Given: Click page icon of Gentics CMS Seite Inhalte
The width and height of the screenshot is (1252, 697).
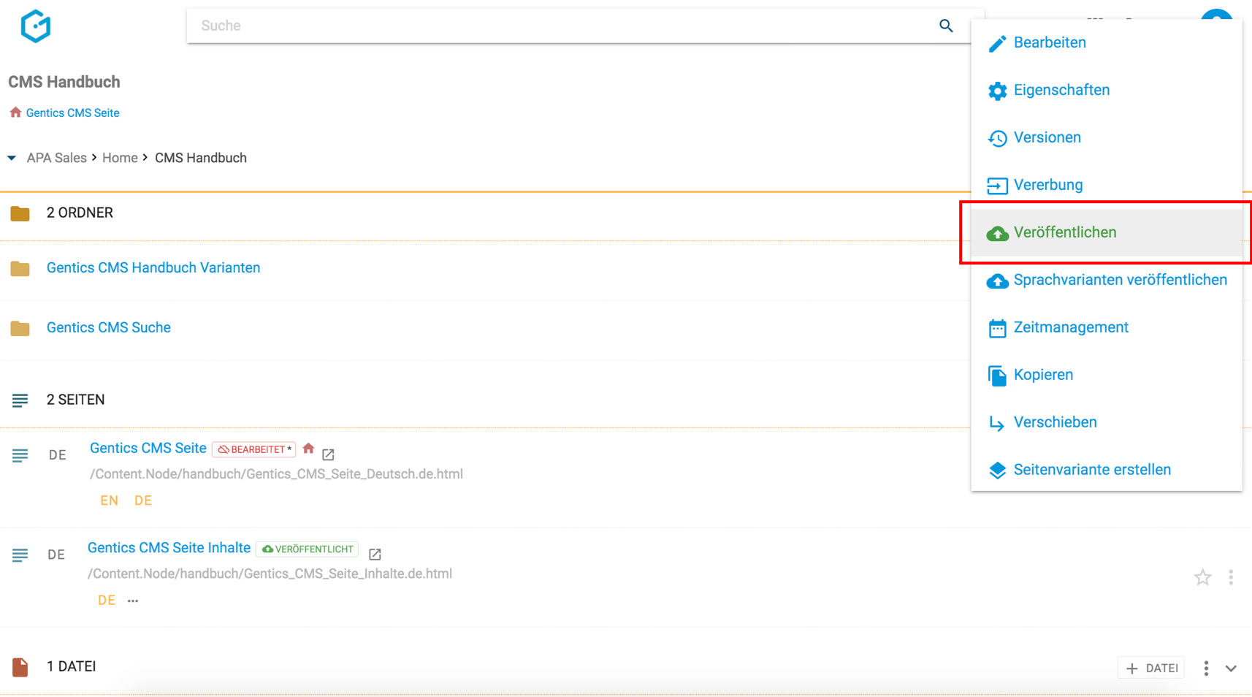Looking at the screenshot, I should pos(20,555).
